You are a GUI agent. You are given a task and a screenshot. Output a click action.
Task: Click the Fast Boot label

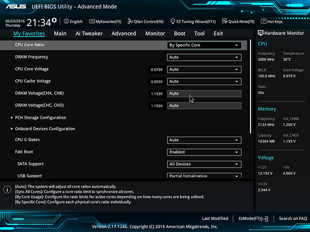pyautogui.click(x=24, y=152)
